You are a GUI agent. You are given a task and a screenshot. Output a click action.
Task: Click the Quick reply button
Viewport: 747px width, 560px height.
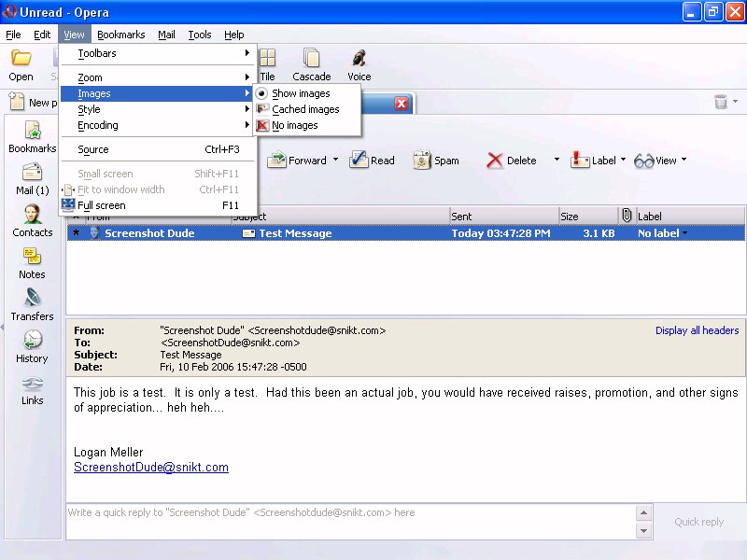tap(698, 522)
